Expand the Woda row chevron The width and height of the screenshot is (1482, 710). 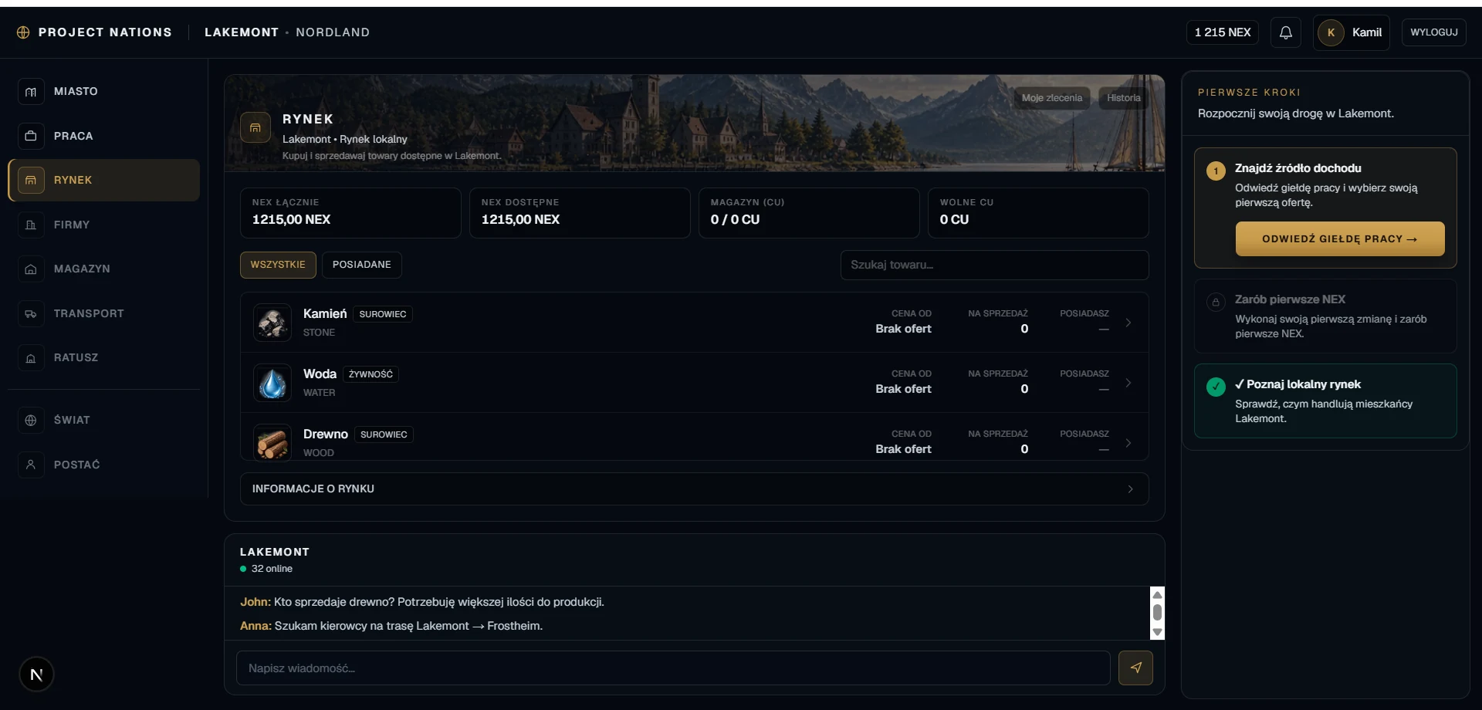(x=1128, y=383)
